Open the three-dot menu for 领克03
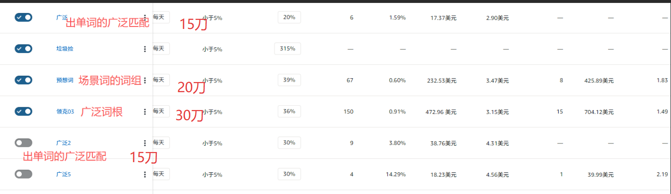Viewport: 671px width, 194px height. click(145, 111)
